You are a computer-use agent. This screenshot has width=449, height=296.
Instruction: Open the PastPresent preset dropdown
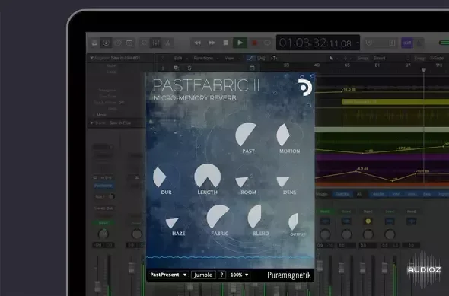pos(168,275)
